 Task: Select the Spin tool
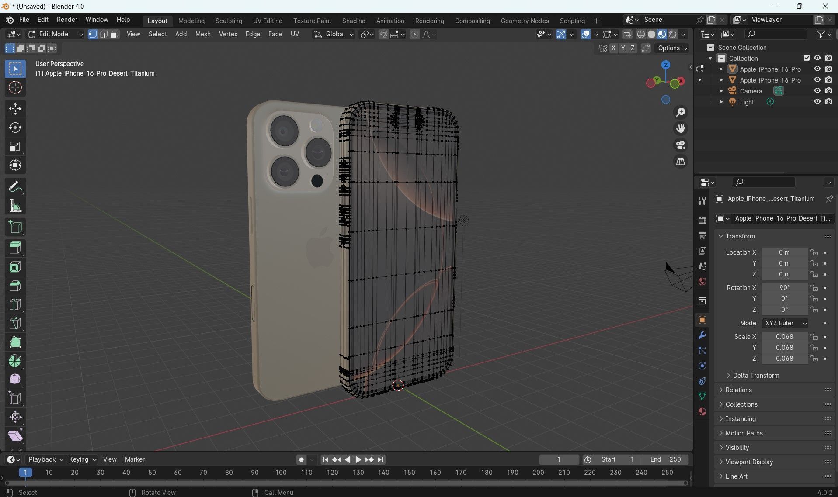tap(15, 361)
